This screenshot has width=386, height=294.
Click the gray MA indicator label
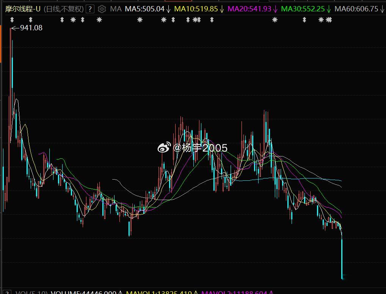[116, 9]
